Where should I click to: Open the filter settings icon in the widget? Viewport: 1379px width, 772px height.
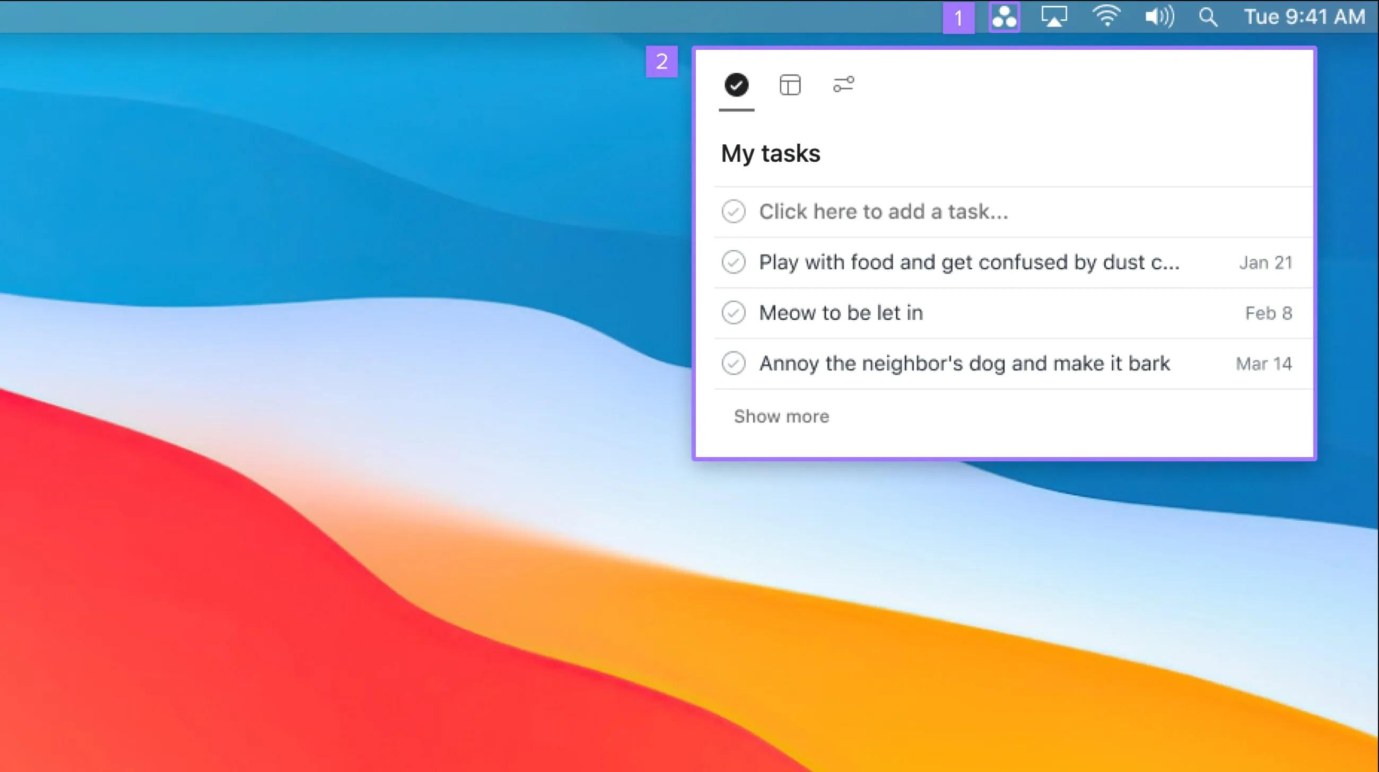[843, 84]
